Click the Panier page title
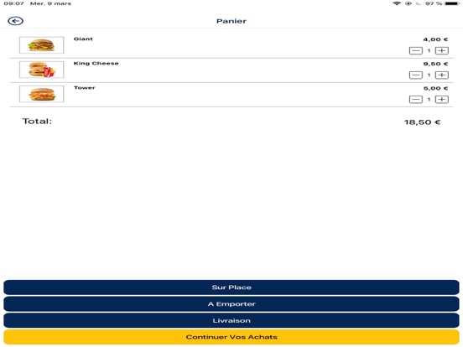463x347 pixels. click(231, 21)
